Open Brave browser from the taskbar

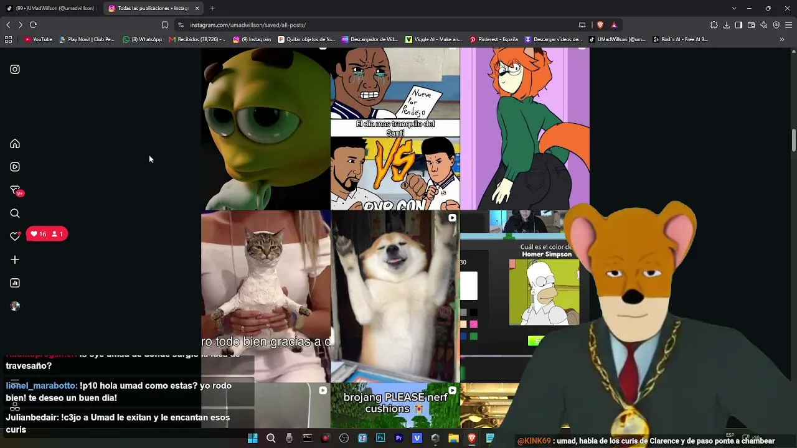tap(472, 438)
